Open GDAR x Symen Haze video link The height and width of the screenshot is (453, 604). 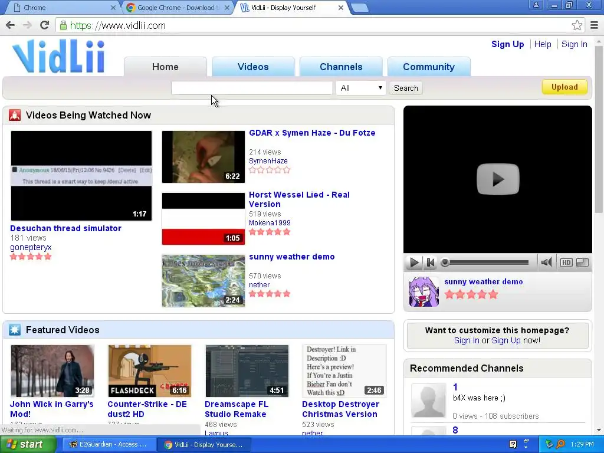point(312,133)
